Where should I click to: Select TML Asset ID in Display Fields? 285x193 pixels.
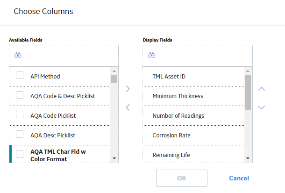[x=194, y=77]
